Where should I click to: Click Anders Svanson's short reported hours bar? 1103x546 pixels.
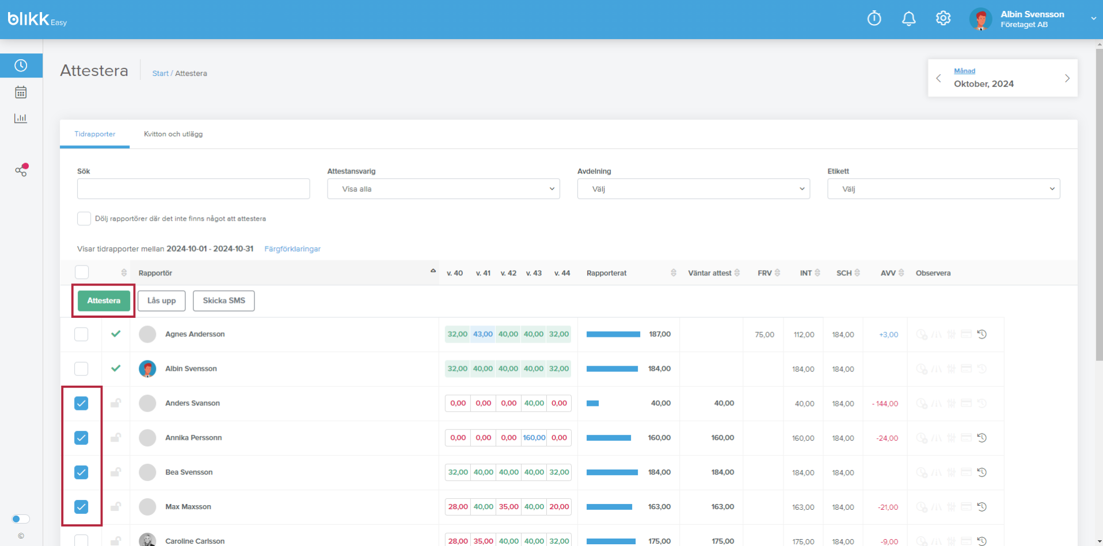pyautogui.click(x=592, y=403)
